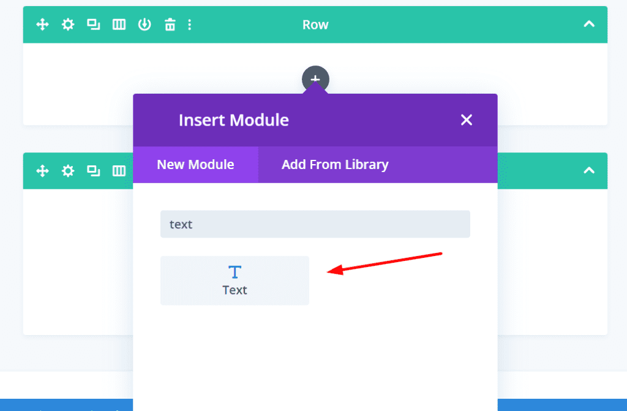Insert the Text module
627x411 pixels.
click(235, 281)
